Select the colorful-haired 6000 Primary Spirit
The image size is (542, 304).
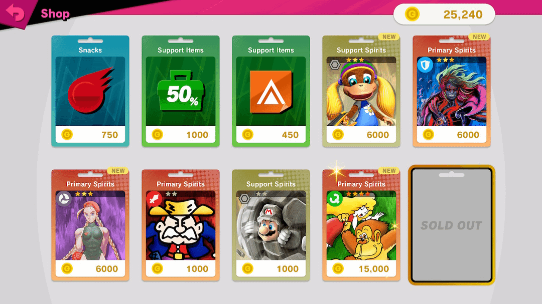(452, 91)
